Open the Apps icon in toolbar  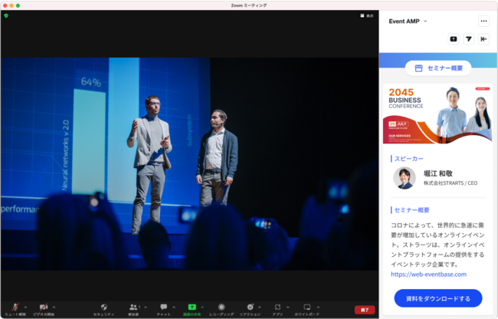click(278, 307)
